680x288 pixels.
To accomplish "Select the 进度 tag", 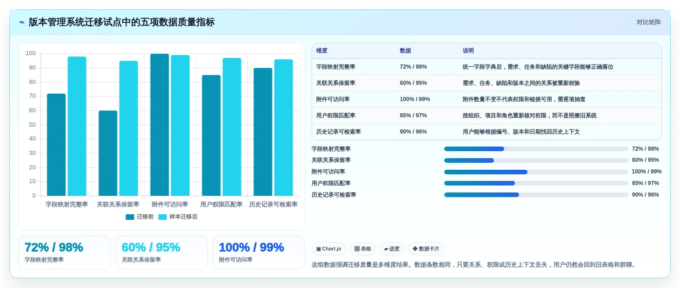I will pos(392,249).
